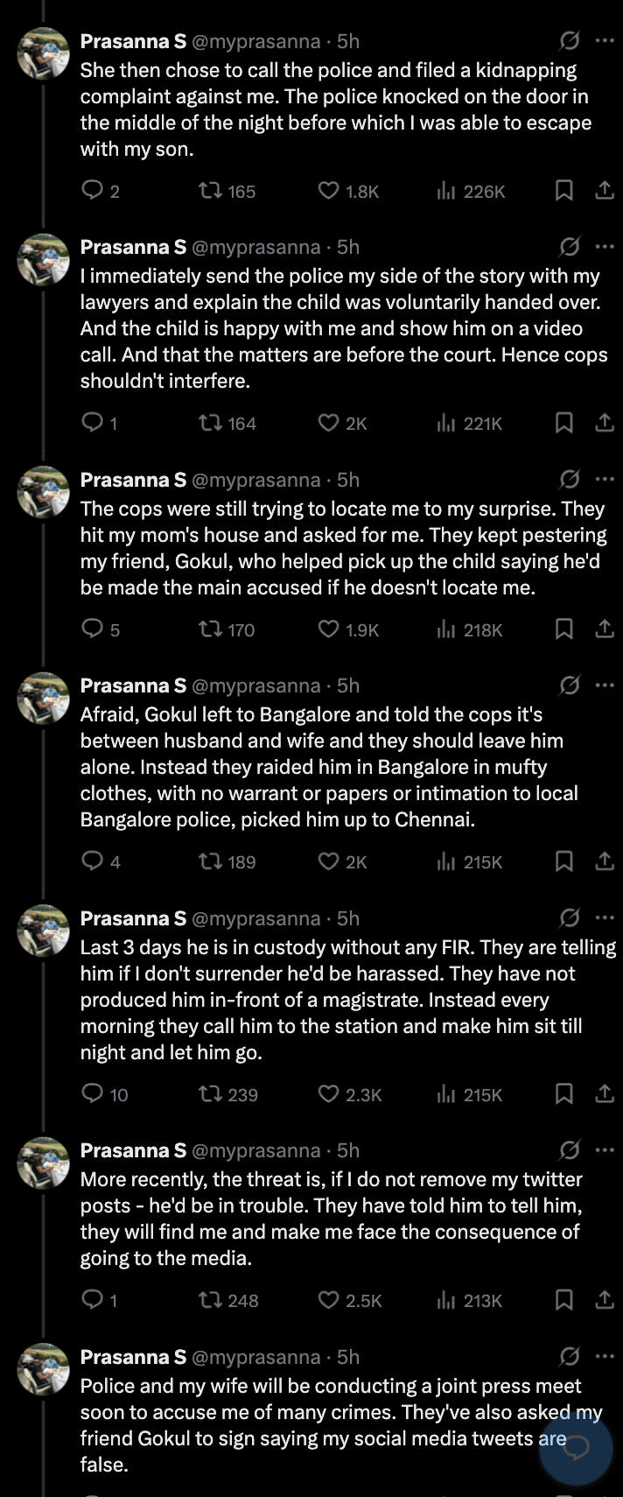
Task: Retweet the post with 165 reposts
Action: (x=209, y=191)
